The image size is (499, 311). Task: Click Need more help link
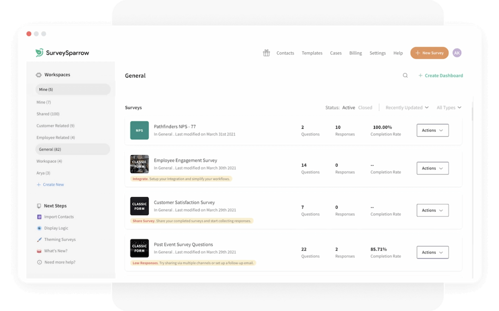[60, 262]
